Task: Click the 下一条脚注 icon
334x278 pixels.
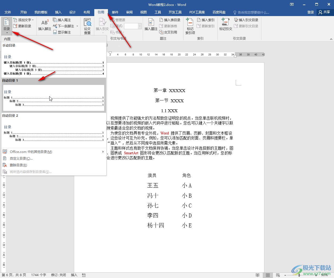Action: [55, 26]
